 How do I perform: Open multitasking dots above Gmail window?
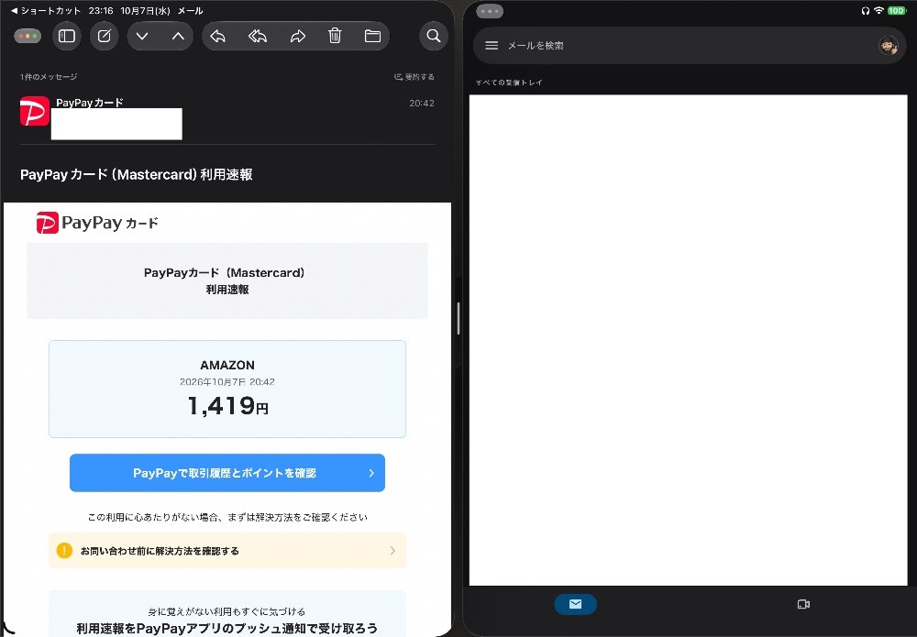[490, 11]
